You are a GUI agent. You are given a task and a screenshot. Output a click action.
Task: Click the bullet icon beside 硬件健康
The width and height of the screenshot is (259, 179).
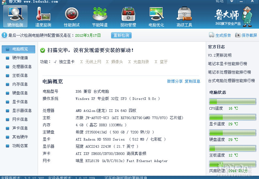pos(8,58)
